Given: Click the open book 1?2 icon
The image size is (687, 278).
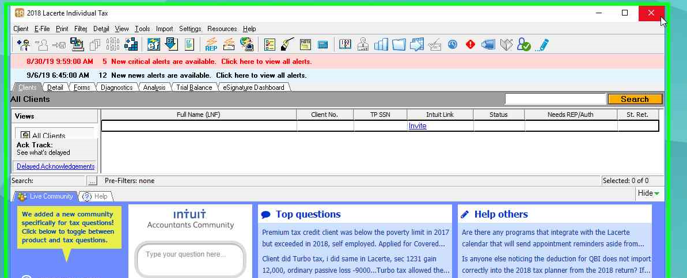Looking at the screenshot, I should (346, 45).
